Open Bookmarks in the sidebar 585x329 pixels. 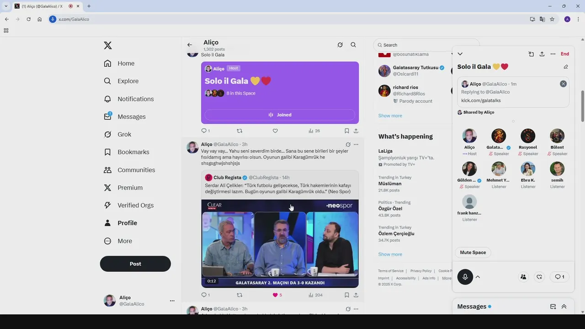point(127,152)
